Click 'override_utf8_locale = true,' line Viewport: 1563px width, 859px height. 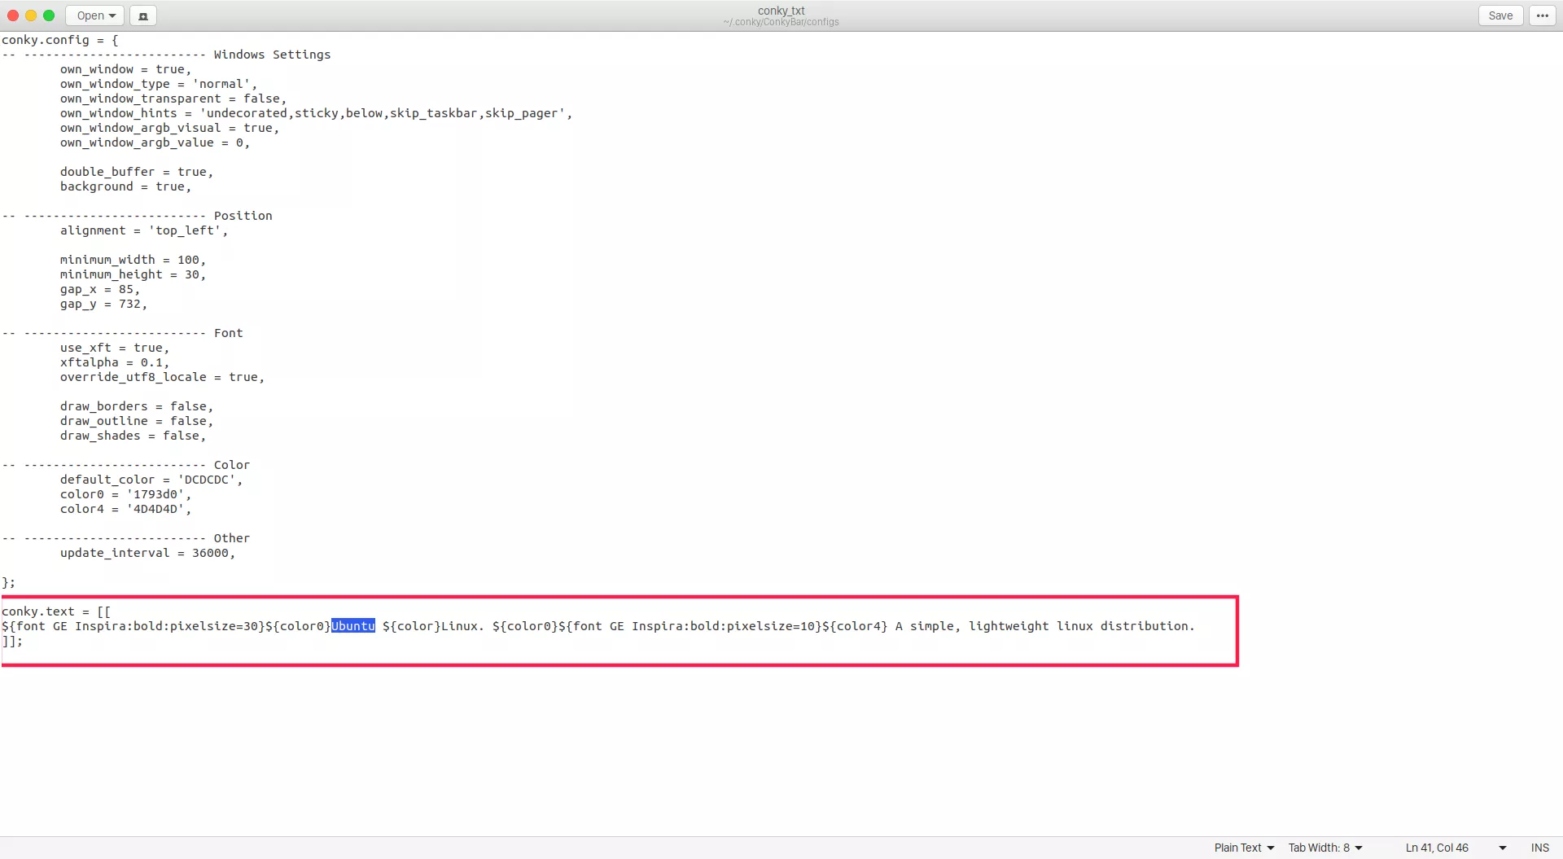[162, 377]
